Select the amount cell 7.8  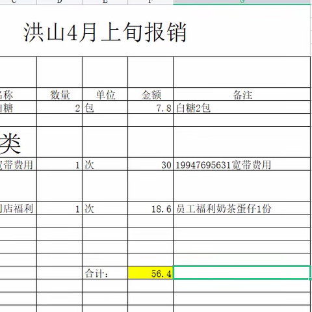(151, 107)
